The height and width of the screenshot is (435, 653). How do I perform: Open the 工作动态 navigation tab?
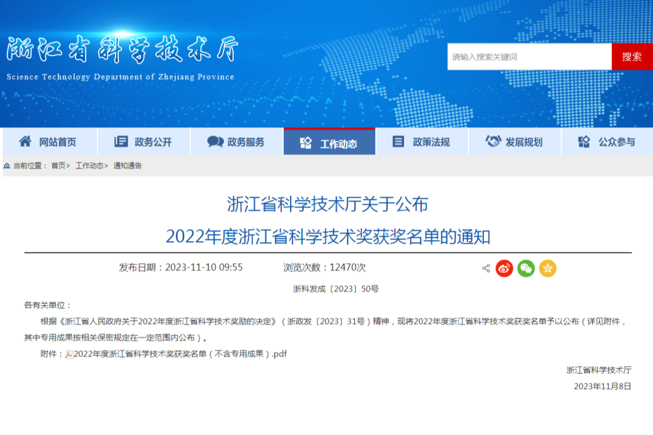(329, 143)
